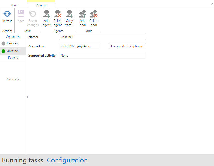This screenshot has width=214, height=166.
Task: Click the gray Ranorex status indicator
Action: pos(3,44)
